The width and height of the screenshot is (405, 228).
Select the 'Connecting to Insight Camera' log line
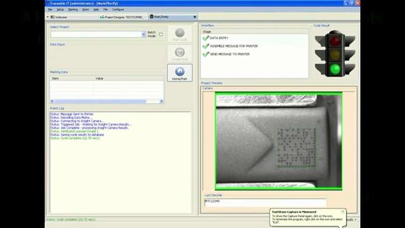tap(77, 121)
